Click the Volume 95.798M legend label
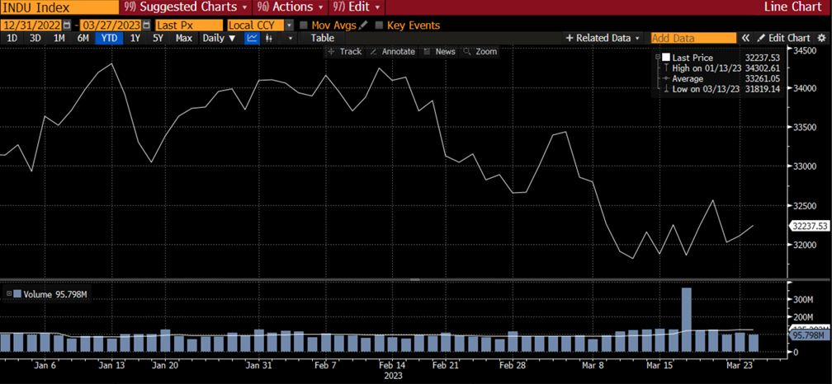Viewport: 832px width, 384px height. point(55,294)
